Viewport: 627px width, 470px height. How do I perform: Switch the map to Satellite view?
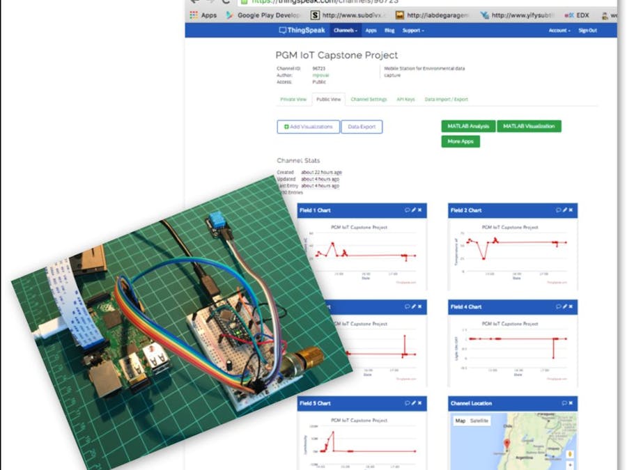(x=479, y=420)
